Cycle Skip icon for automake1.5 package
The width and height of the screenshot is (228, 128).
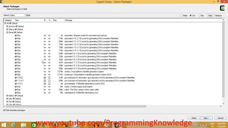[16, 57]
